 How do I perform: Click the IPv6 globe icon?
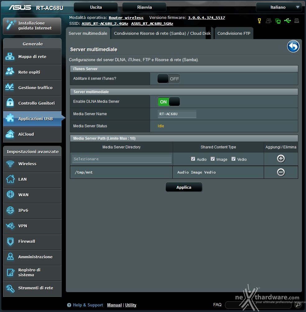click(10, 210)
